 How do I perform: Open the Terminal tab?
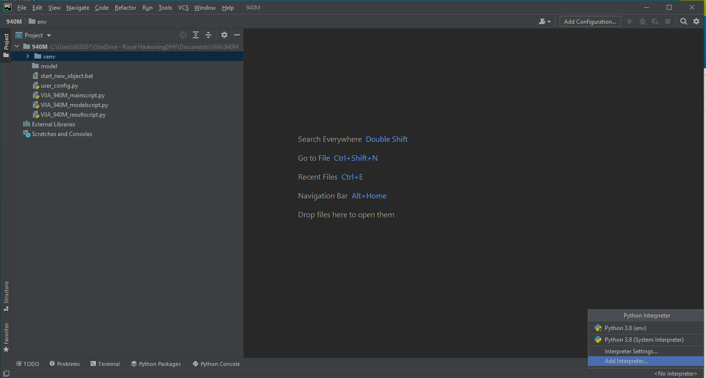pos(105,364)
